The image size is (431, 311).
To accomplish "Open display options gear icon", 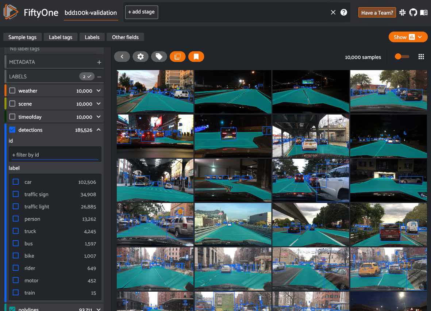I will [141, 57].
